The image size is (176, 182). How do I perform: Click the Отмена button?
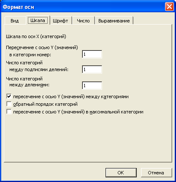156,173
